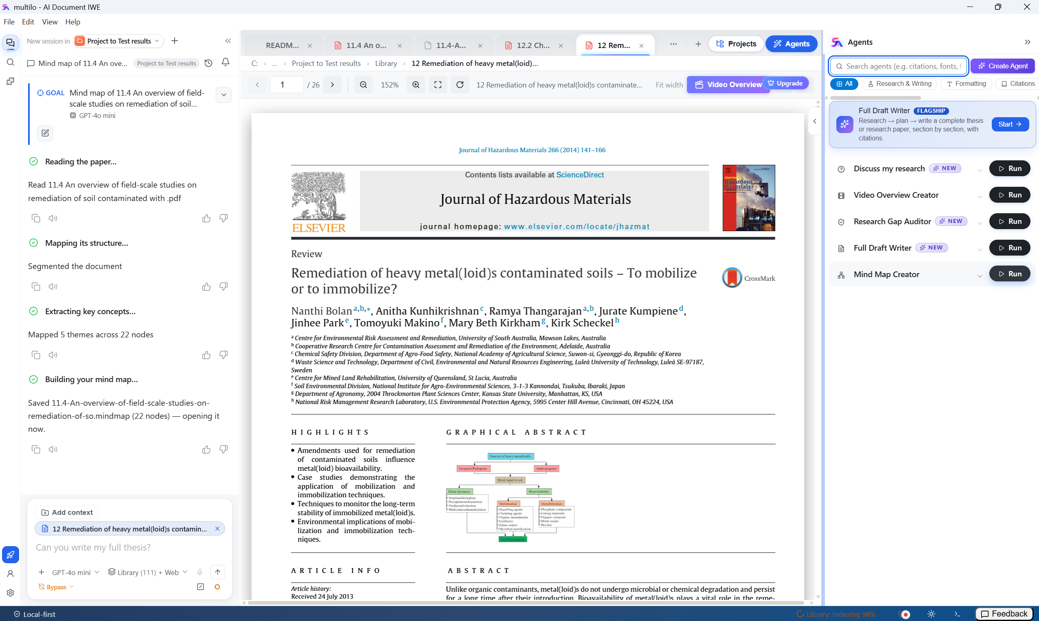Open the settings gear in left sidebar

coord(11,593)
